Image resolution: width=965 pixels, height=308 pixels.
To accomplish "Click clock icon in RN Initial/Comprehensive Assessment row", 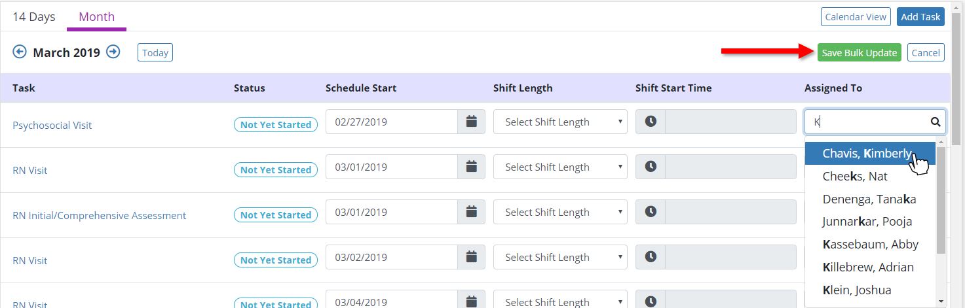I will tap(651, 212).
